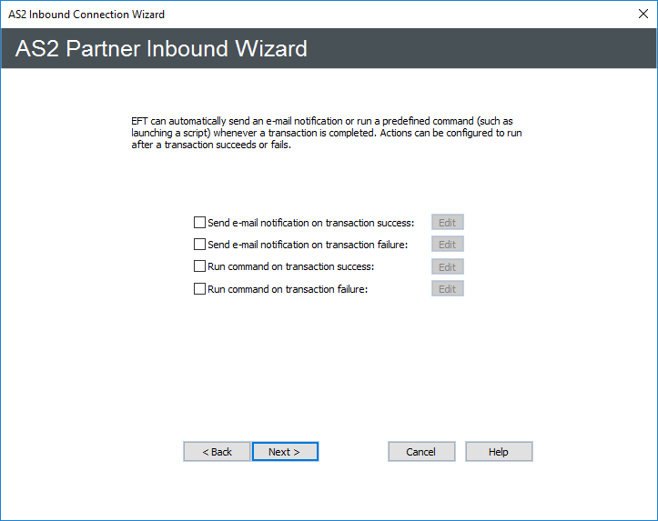This screenshot has height=521, width=658.
Task: Click Edit beside e-mail notification on failure
Action: pos(447,245)
